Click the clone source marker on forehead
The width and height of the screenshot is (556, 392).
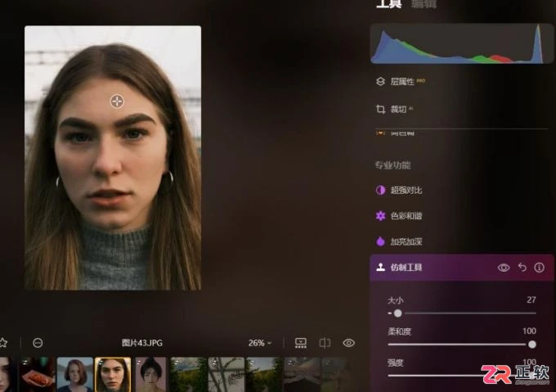click(x=117, y=101)
